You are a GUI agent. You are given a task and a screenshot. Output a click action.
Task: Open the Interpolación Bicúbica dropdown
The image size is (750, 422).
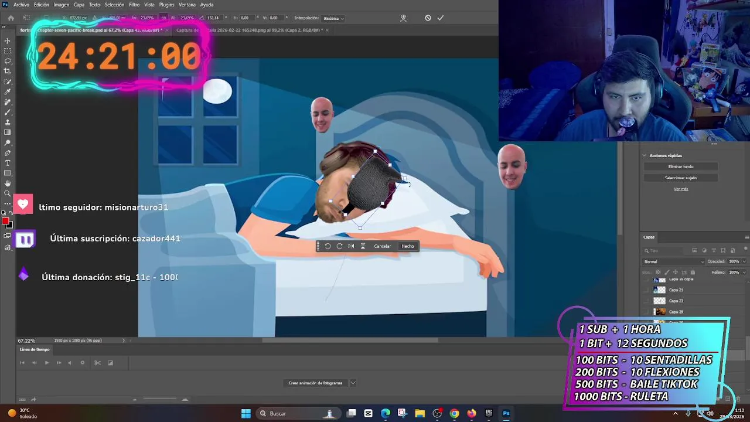pyautogui.click(x=333, y=18)
